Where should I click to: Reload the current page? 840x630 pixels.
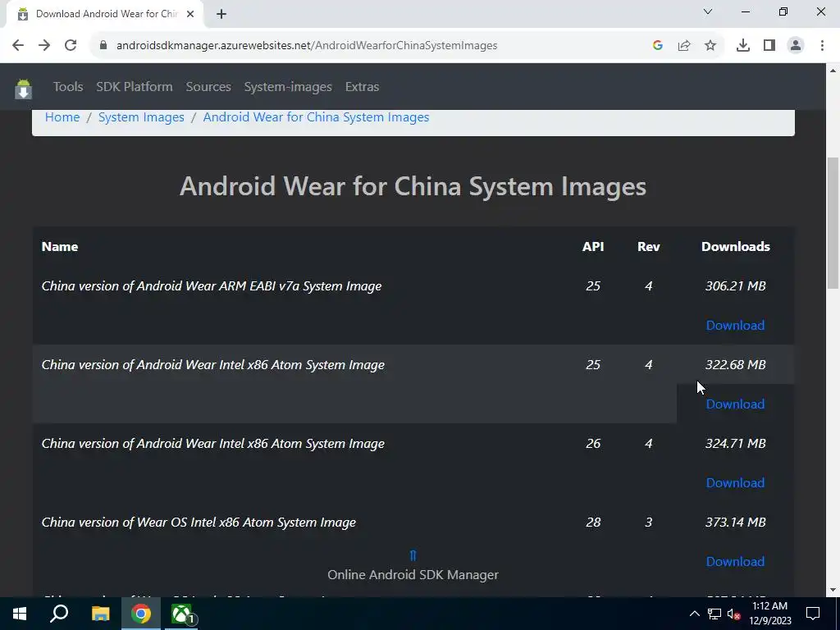pos(71,46)
